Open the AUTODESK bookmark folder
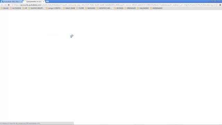This screenshot has width=222, height=125. 15,8
